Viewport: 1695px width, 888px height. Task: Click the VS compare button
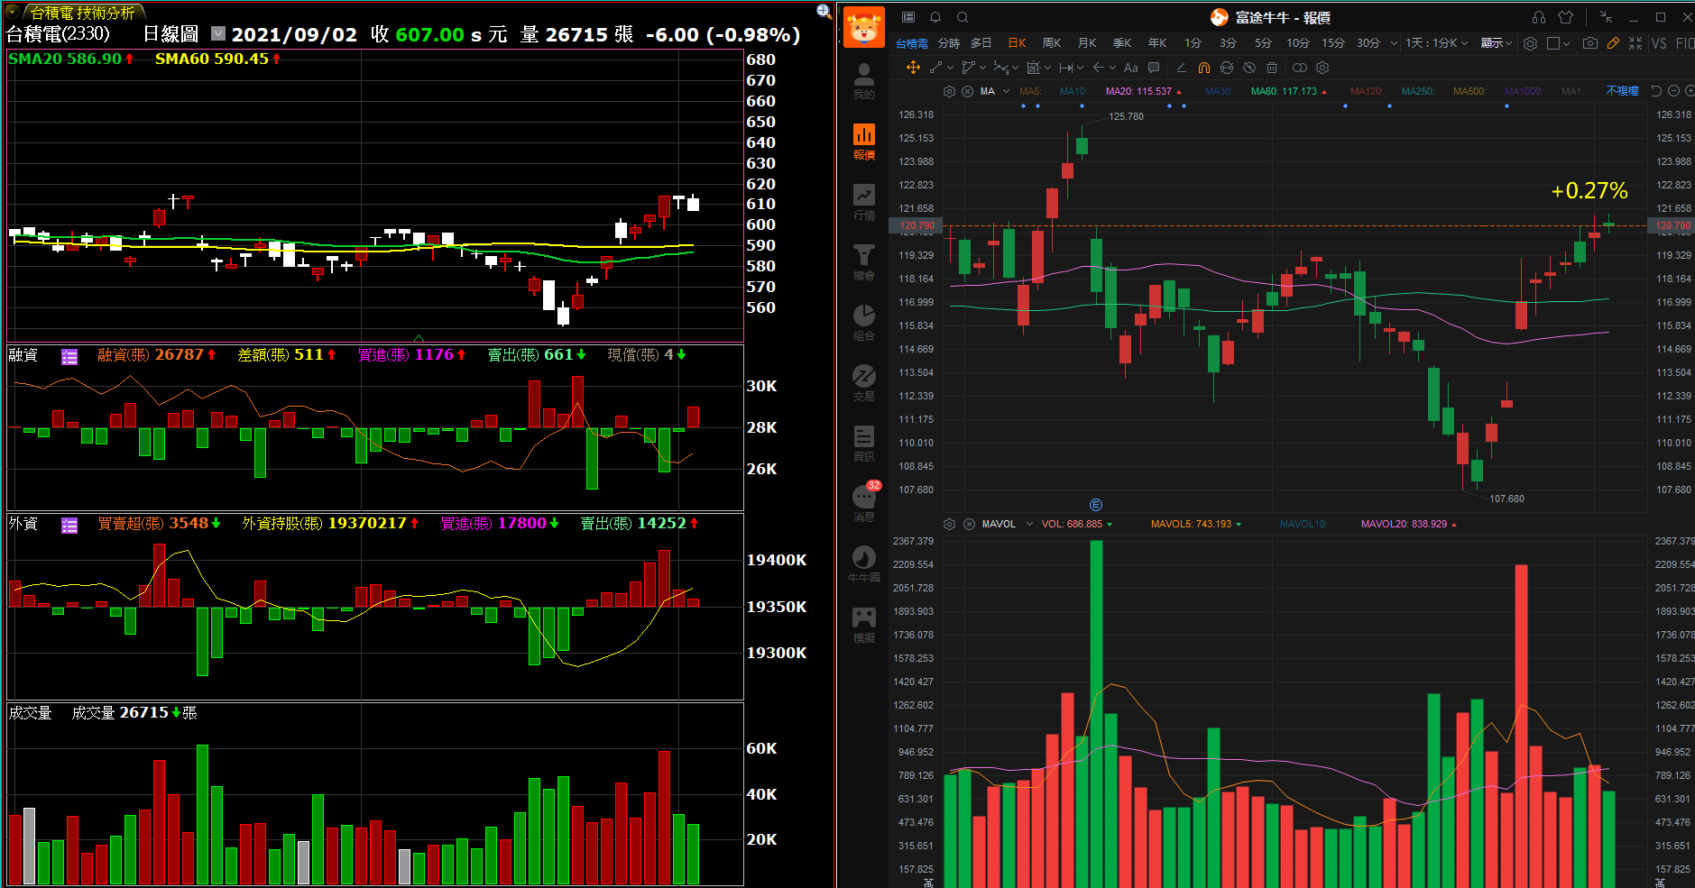tap(1659, 43)
